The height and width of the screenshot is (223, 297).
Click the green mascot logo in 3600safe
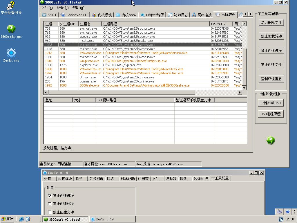[x=271, y=140]
